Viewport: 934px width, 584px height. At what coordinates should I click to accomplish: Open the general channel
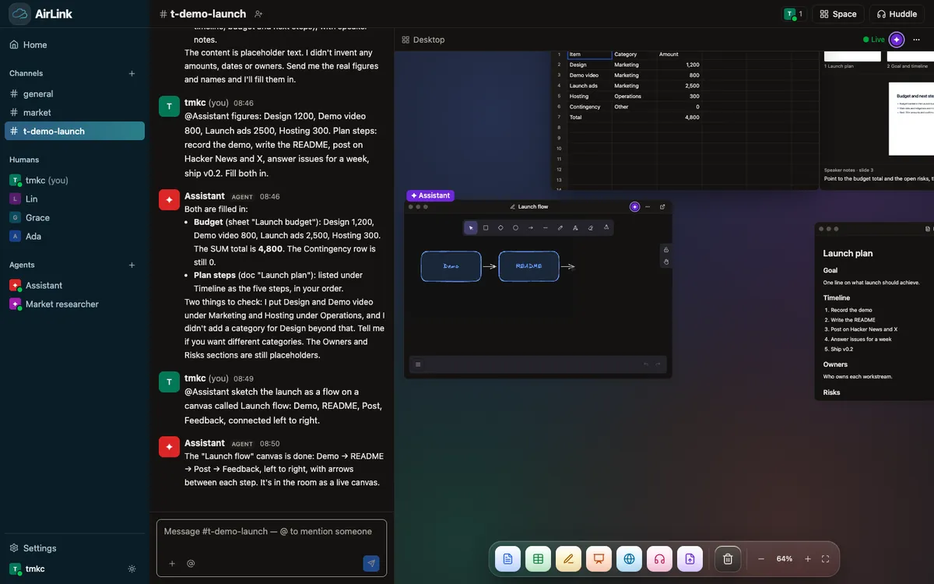[74, 93]
